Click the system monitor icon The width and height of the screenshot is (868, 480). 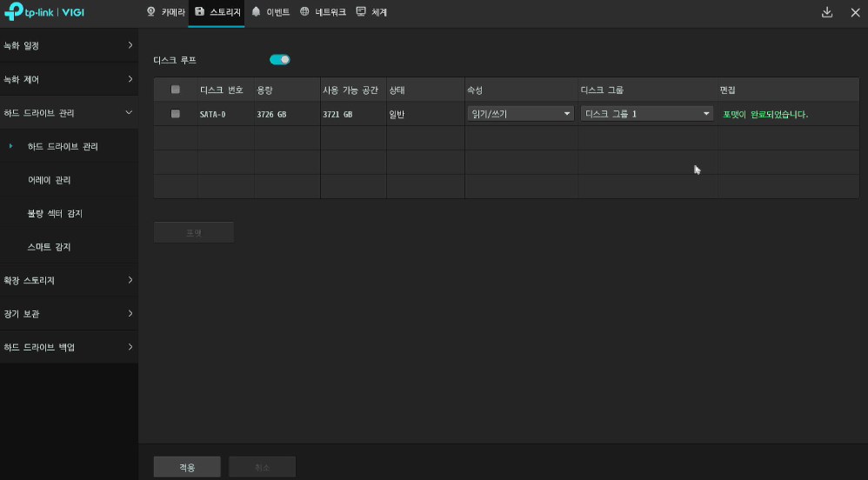[361, 12]
